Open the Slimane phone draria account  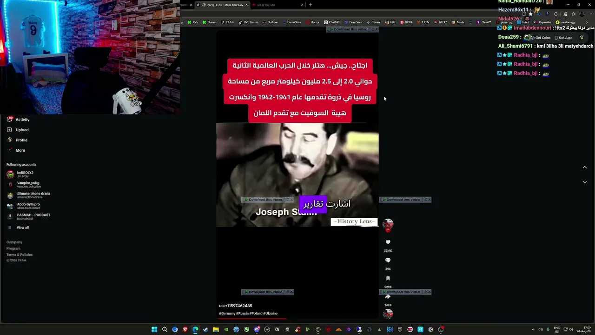28,195
